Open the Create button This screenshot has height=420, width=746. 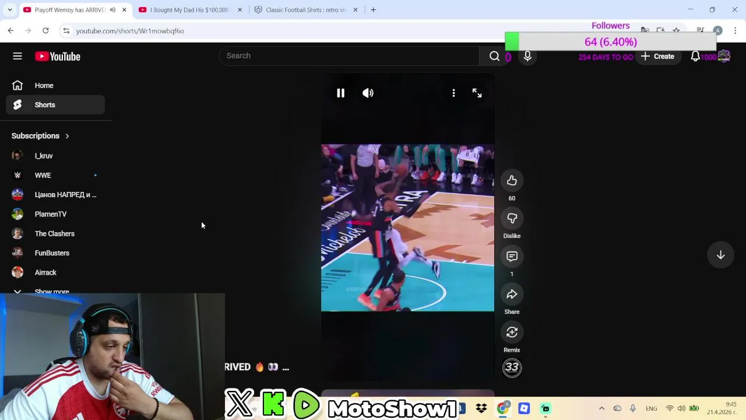657,57
